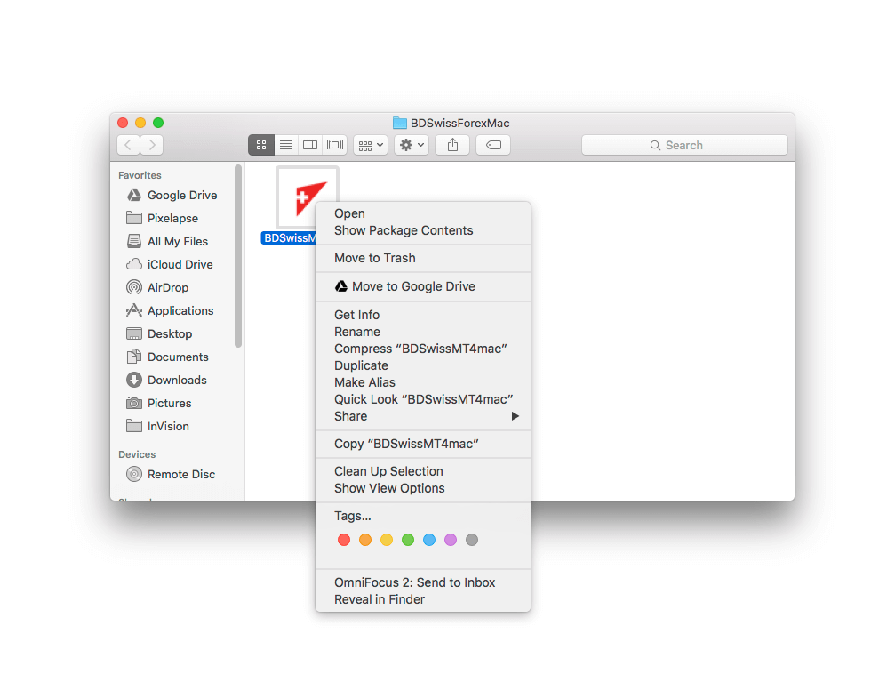Apply the orange tag color

pos(365,540)
